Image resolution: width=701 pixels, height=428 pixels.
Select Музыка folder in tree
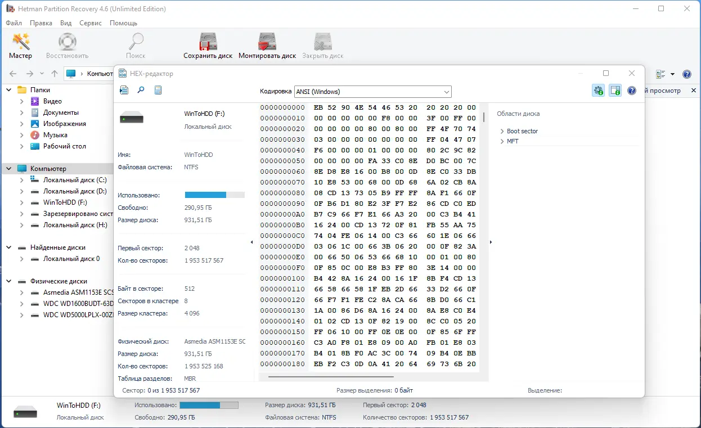coord(55,135)
